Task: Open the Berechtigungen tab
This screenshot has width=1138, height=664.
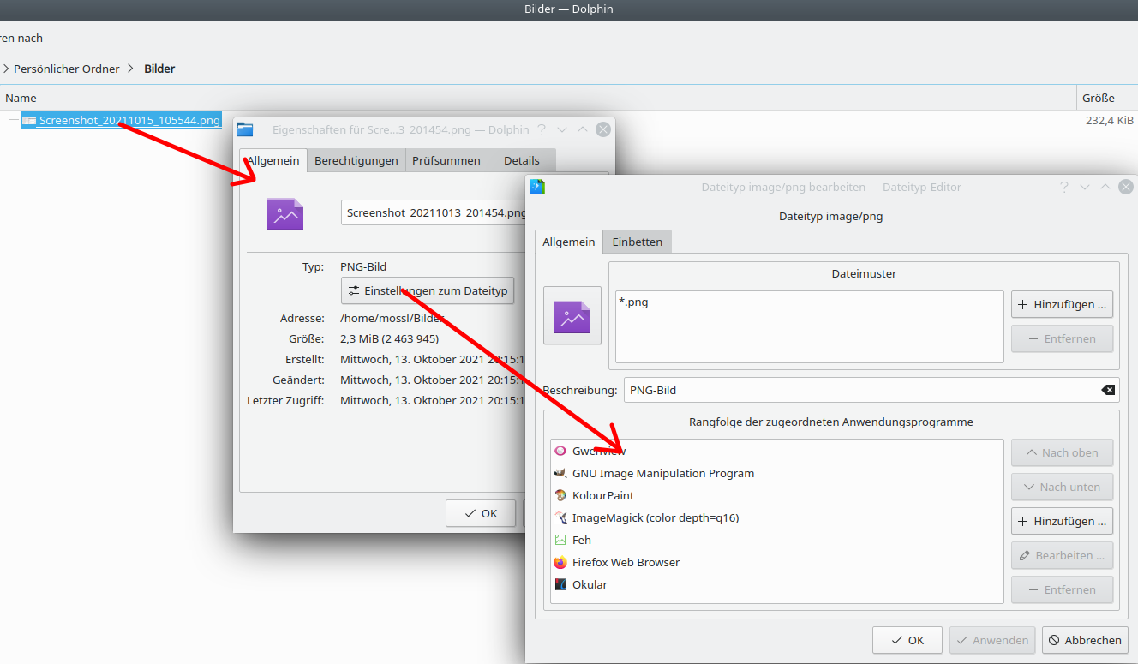Action: click(x=356, y=160)
